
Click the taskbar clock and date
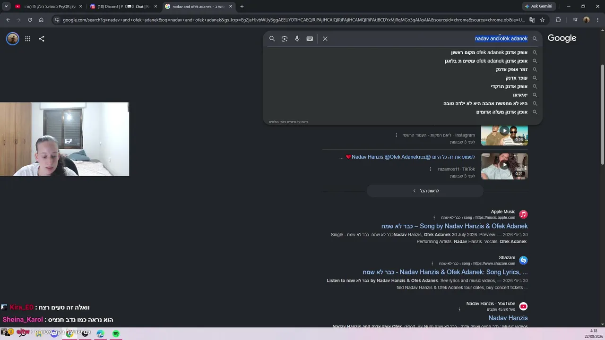[x=594, y=333]
